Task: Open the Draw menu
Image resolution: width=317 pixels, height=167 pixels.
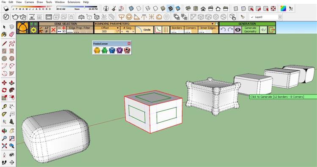Action: [x=40, y=2]
